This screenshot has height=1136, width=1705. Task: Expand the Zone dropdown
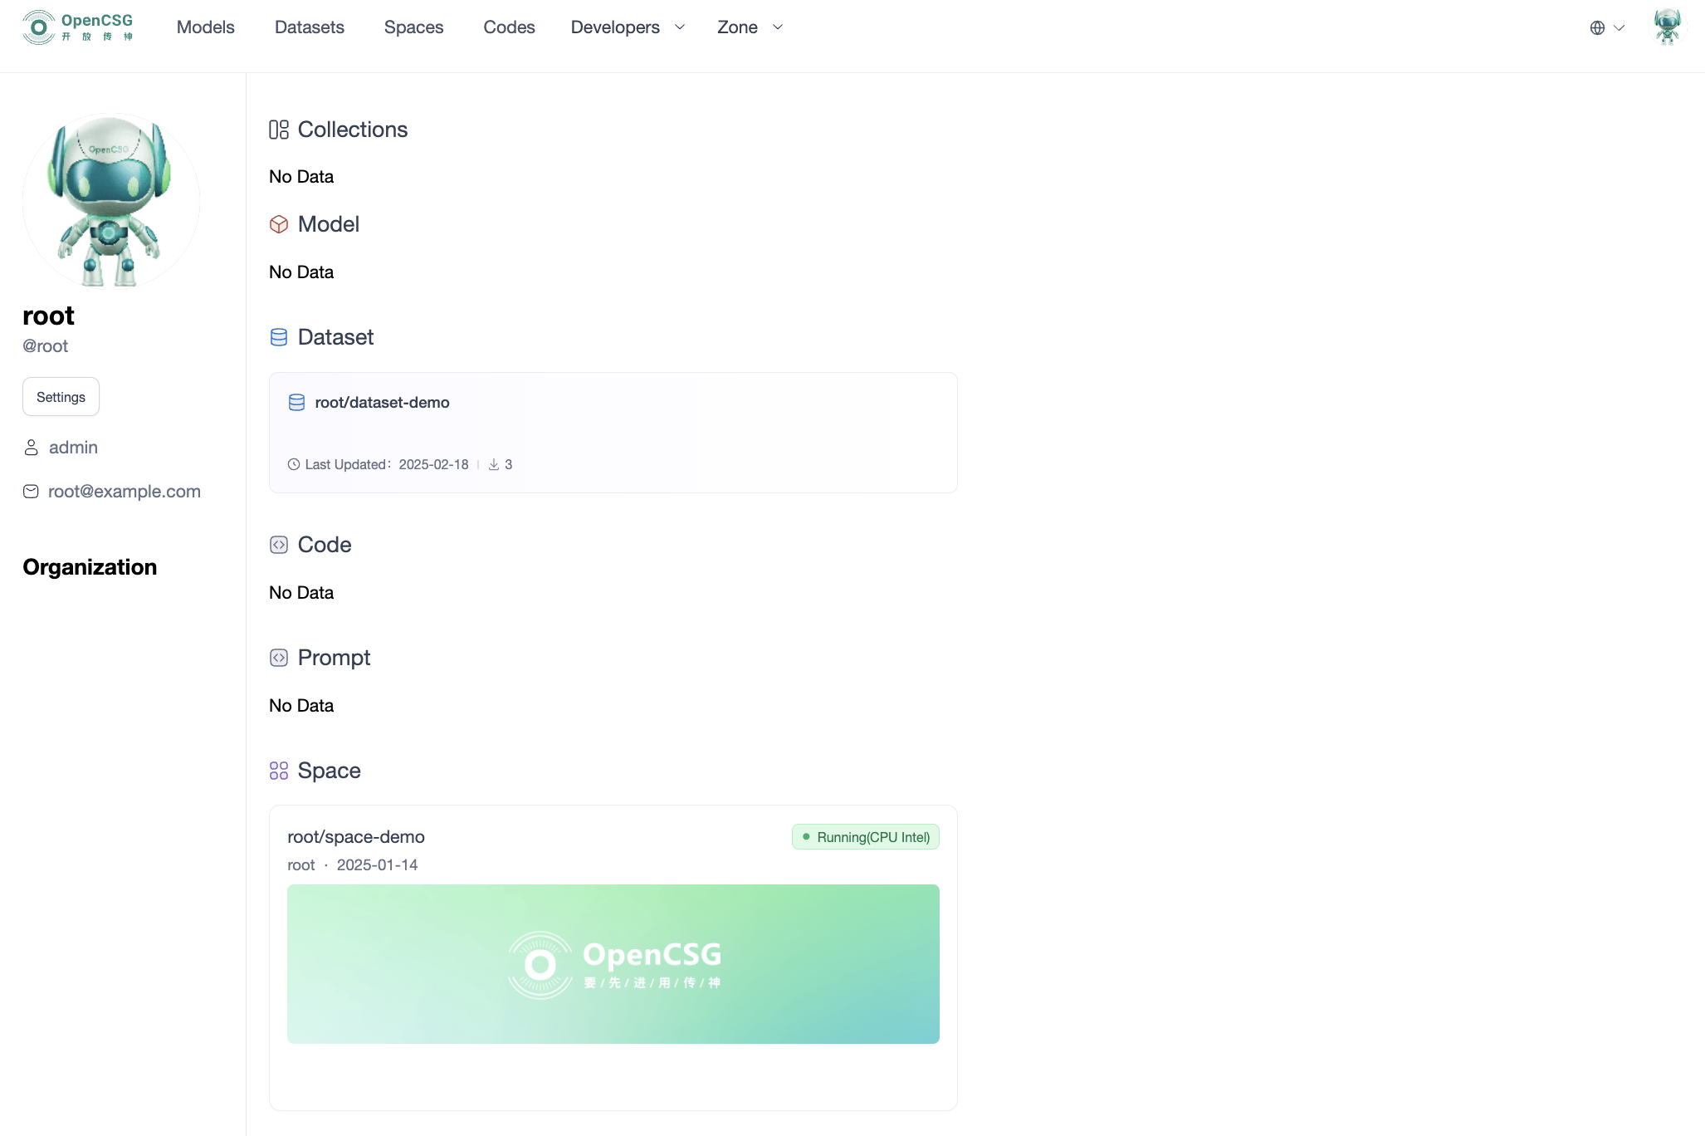coord(750,27)
